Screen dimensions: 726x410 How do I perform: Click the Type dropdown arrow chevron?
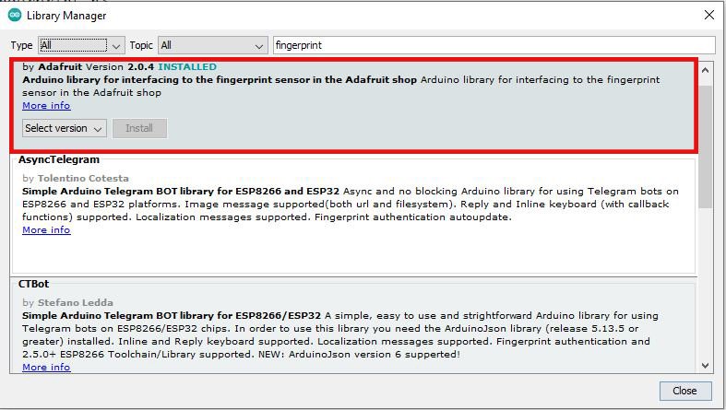[x=116, y=46]
